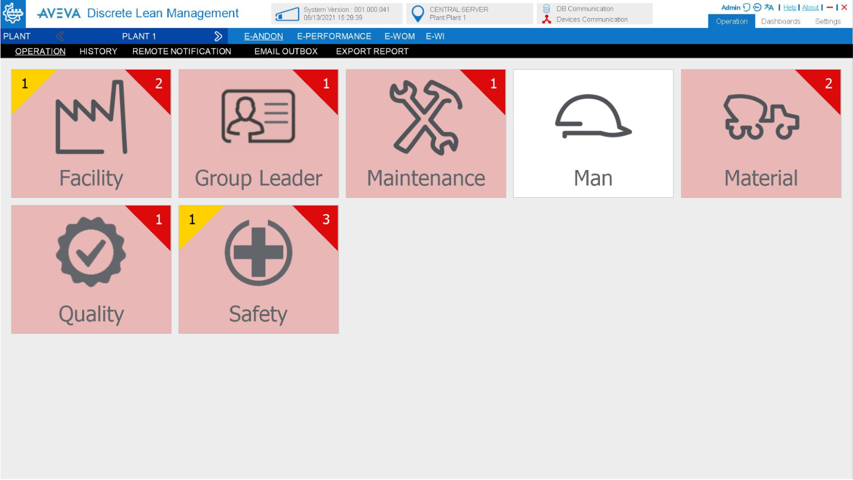Screen dimensions: 853x480
Task: Select REMOTE NOTIFICATION menu item
Action: (x=182, y=51)
